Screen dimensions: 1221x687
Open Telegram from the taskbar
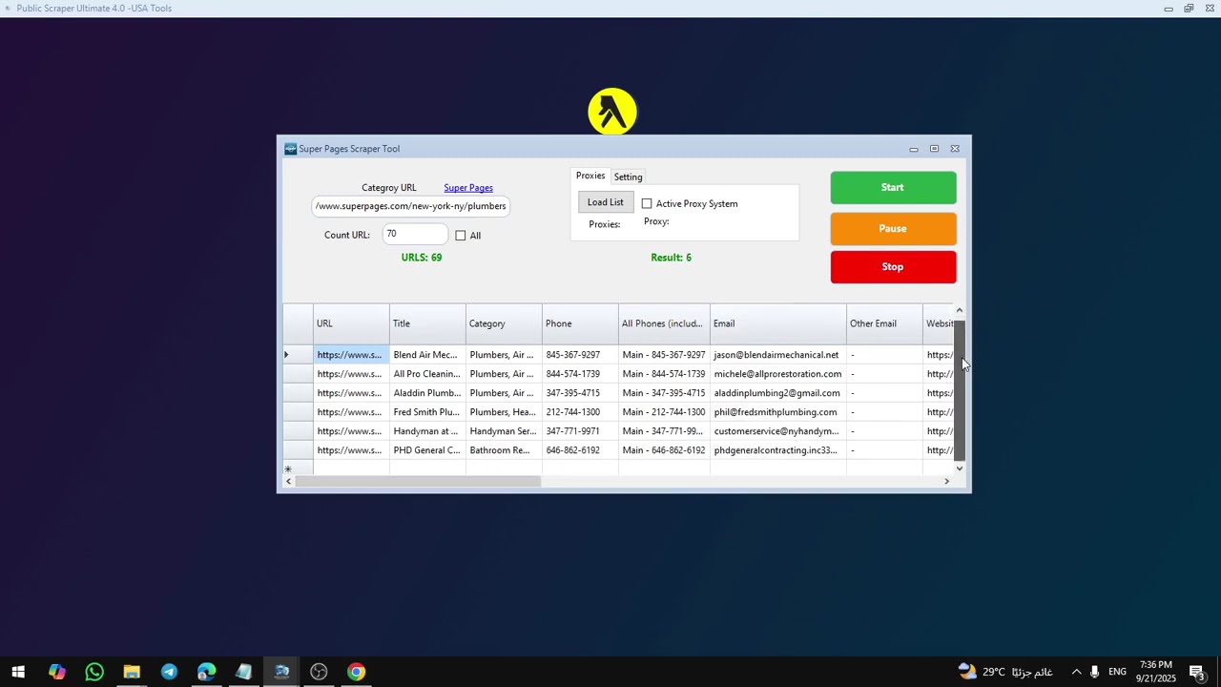pos(169,672)
